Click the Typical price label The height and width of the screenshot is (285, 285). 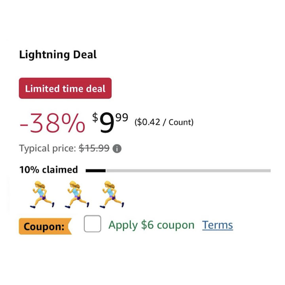click(47, 148)
